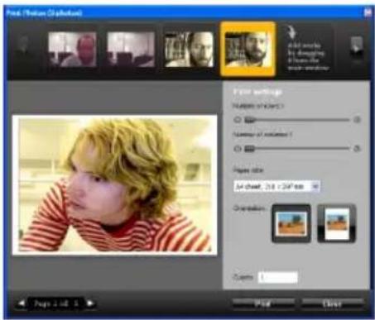
Task: Click the print preview photo of blonde child
Action: click(x=115, y=185)
